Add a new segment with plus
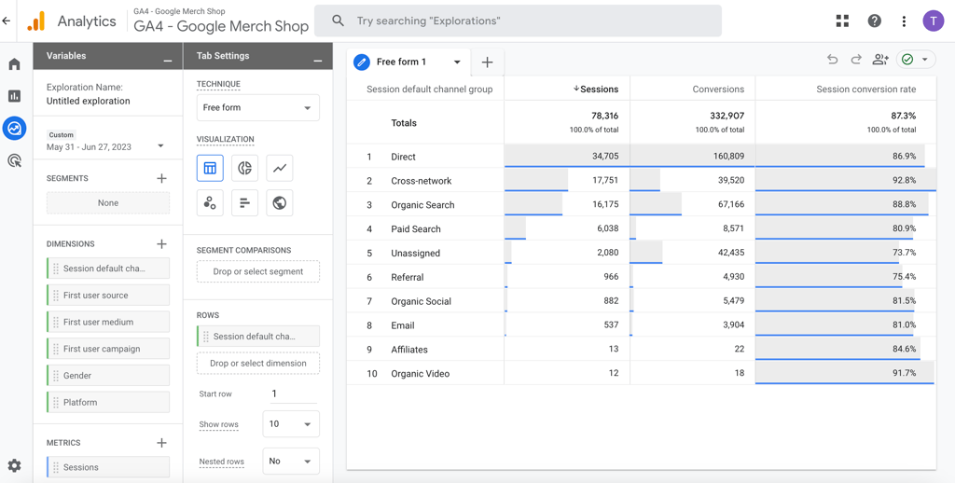The width and height of the screenshot is (955, 483). point(161,178)
